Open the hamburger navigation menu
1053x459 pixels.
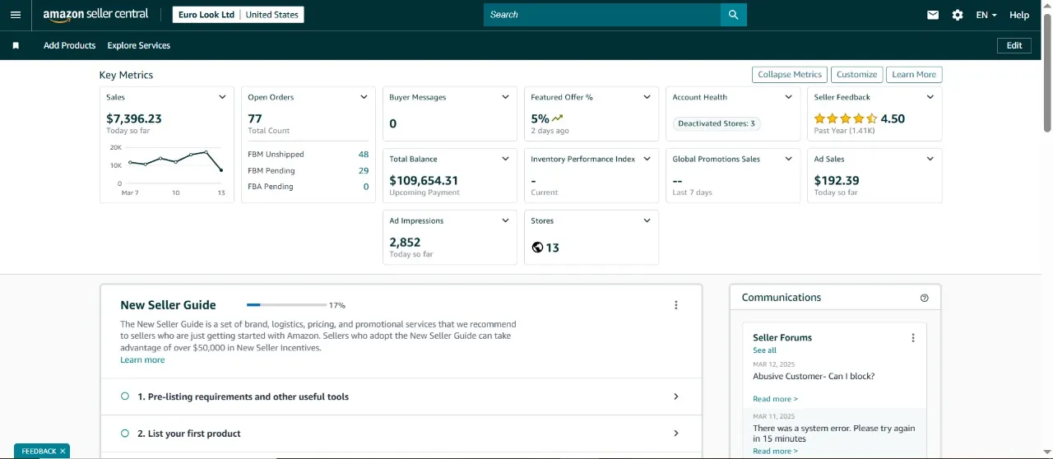click(16, 15)
